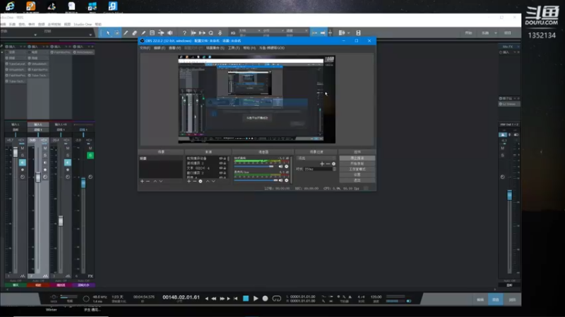
Task: Click the Record button in transport bar
Action: pyautogui.click(x=266, y=298)
